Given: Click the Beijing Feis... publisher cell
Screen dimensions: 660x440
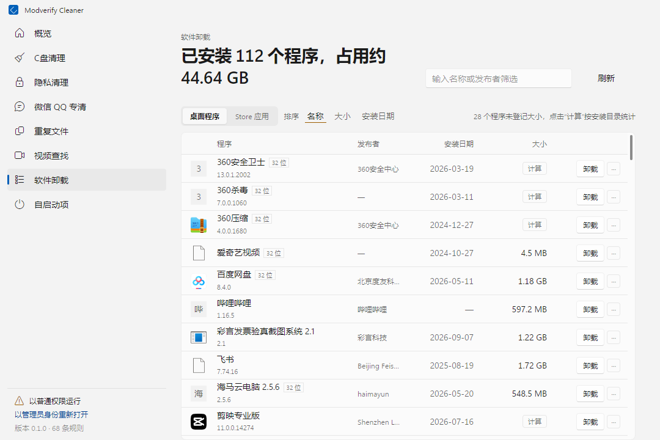Looking at the screenshot, I should click(x=378, y=366).
